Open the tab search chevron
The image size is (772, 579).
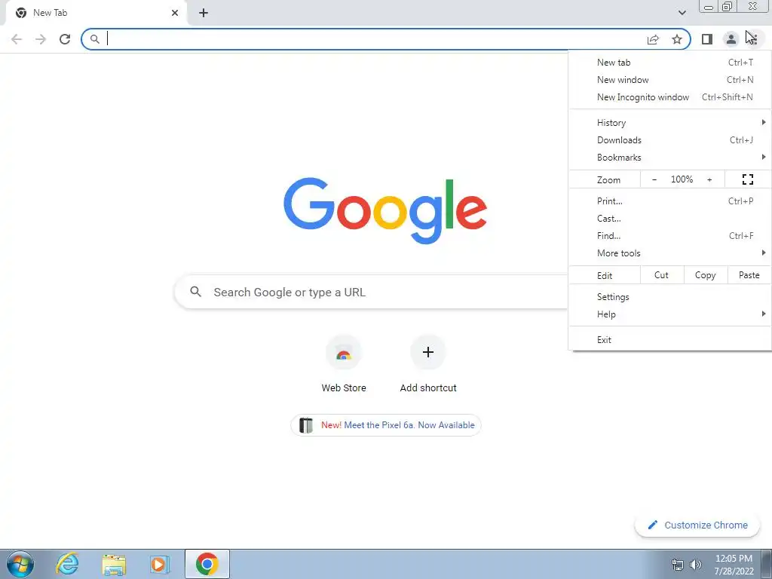682,13
